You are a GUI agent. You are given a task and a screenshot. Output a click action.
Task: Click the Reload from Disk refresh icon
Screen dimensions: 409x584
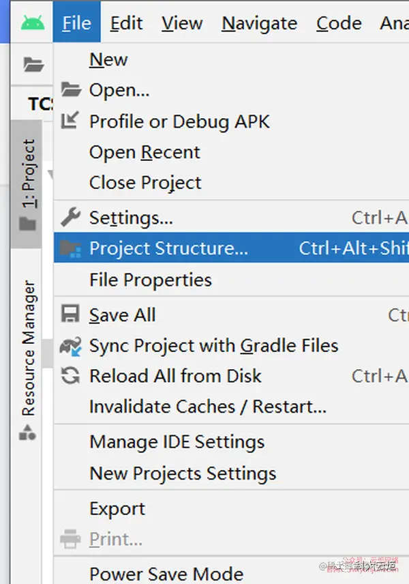click(71, 376)
